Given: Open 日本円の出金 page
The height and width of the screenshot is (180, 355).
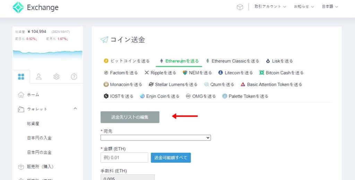Looking at the screenshot, I should pyautogui.click(x=39, y=152).
